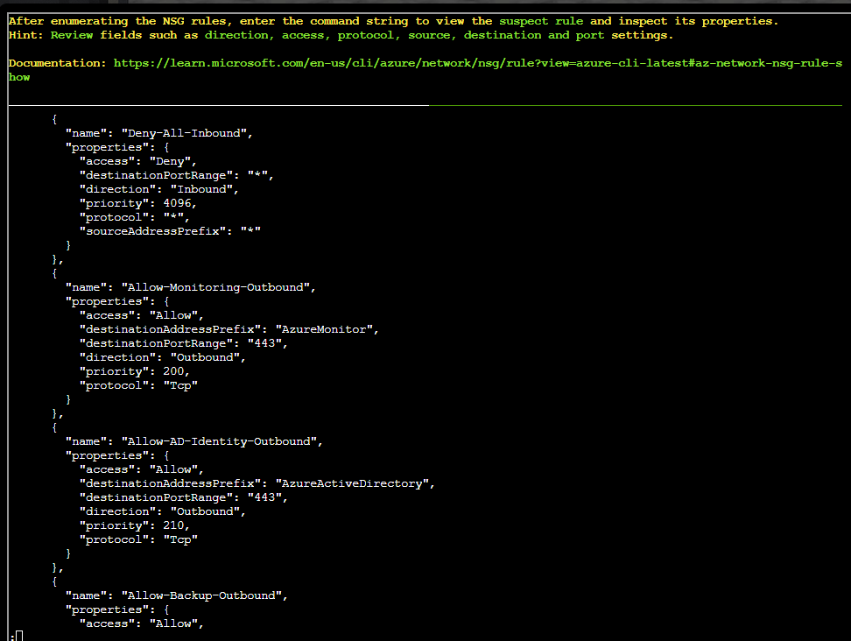Click "Tcp" protocol in Allow-AD-Identity-Outbound rule

pyautogui.click(x=180, y=539)
